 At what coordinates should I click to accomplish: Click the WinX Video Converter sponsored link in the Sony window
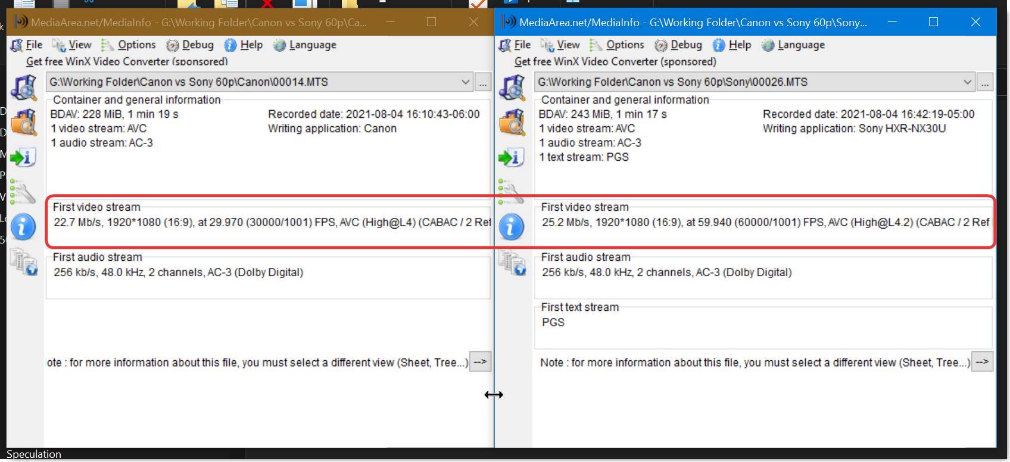[615, 61]
